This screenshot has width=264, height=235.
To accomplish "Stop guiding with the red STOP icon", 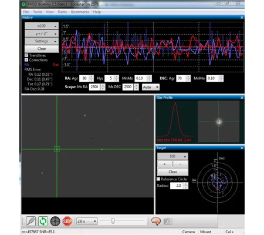I will (67, 221).
